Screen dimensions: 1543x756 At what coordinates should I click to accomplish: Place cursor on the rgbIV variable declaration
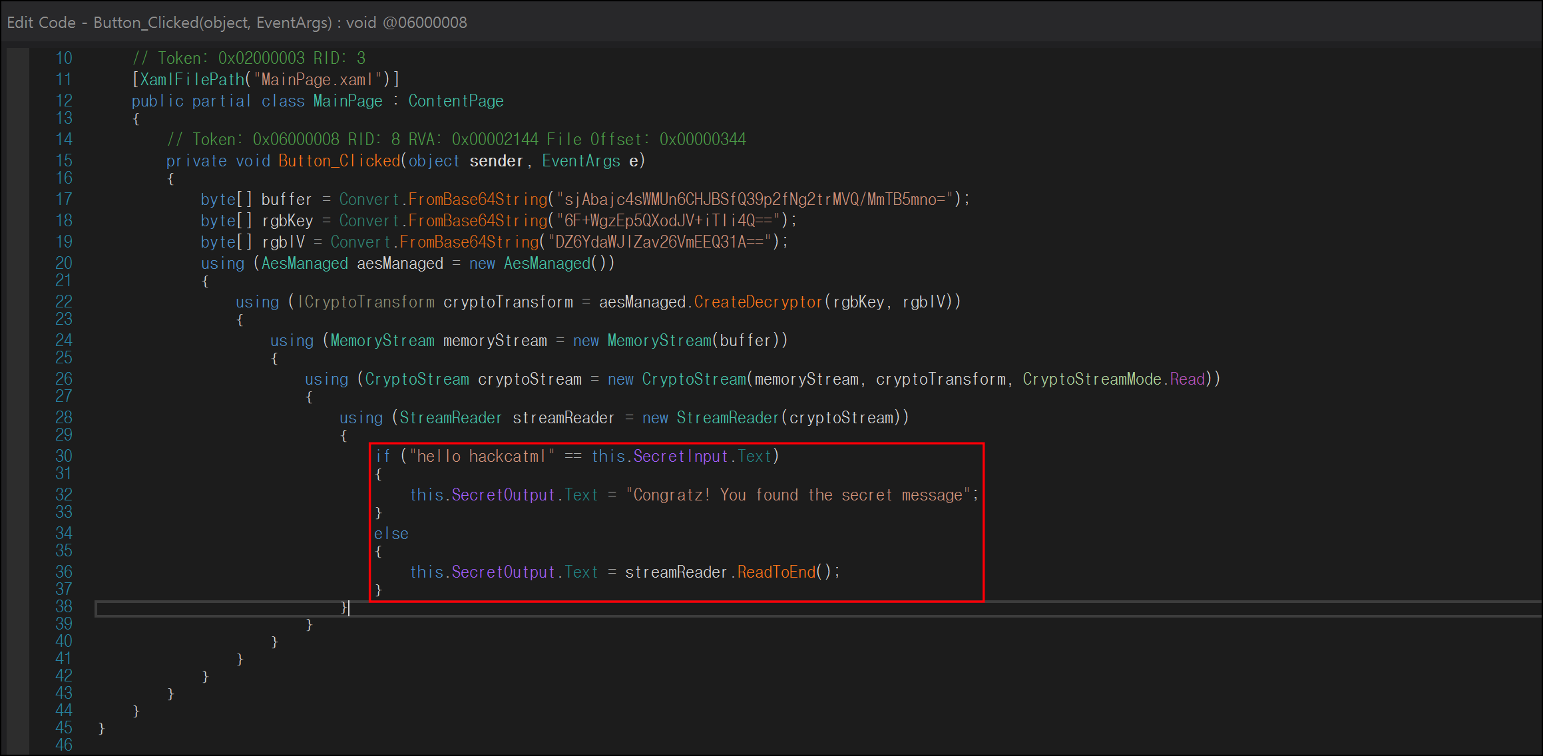283,242
